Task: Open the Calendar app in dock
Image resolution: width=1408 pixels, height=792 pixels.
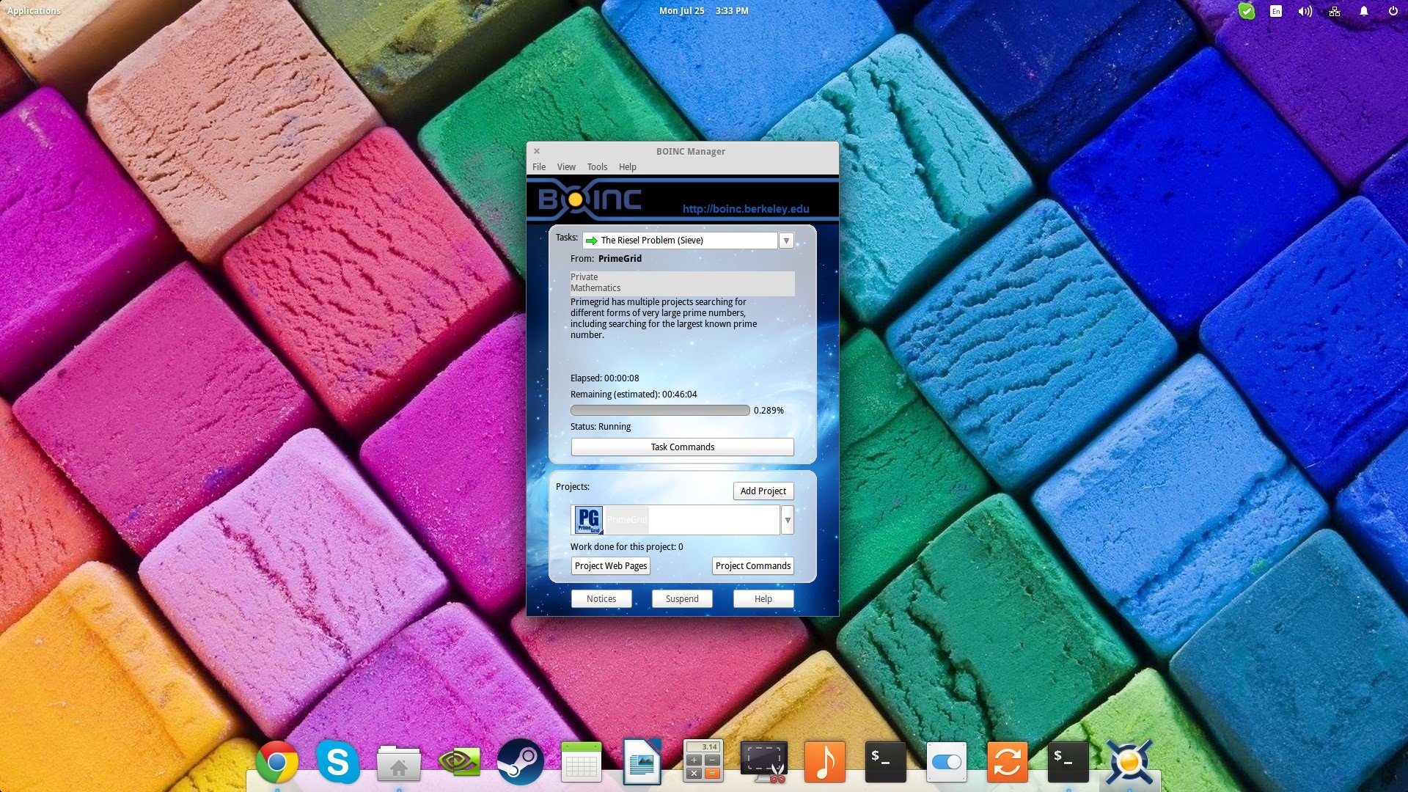Action: pyautogui.click(x=581, y=762)
